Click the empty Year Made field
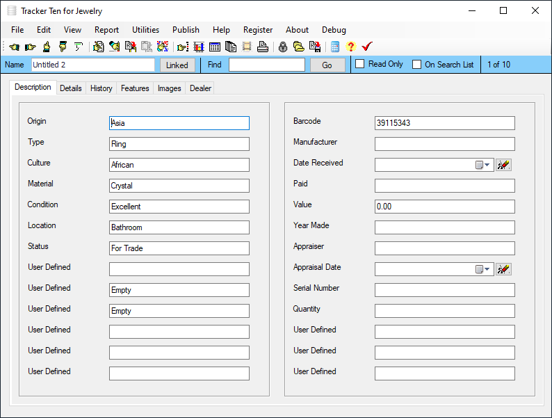The image size is (552, 418). 445,227
